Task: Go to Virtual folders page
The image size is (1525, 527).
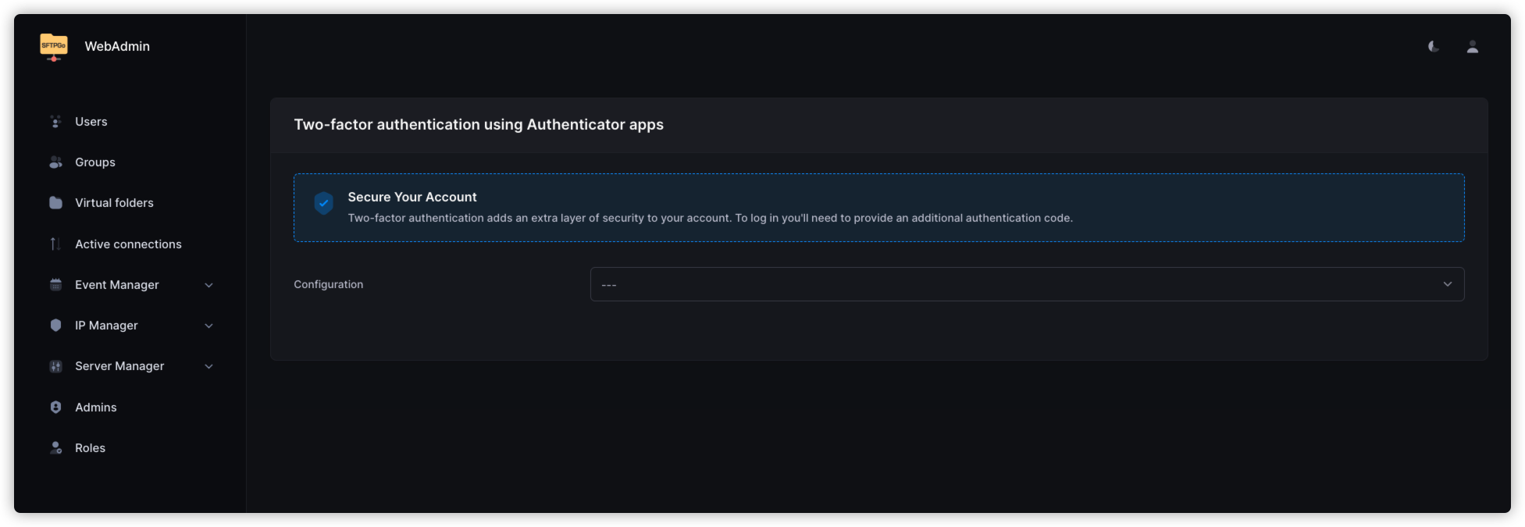Action: (114, 203)
